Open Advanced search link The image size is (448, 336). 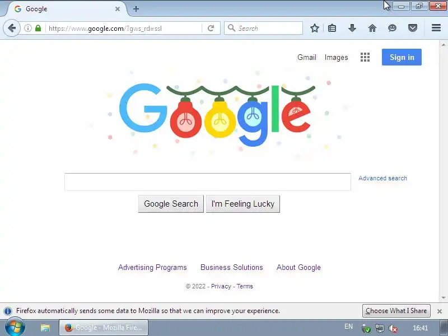click(382, 178)
